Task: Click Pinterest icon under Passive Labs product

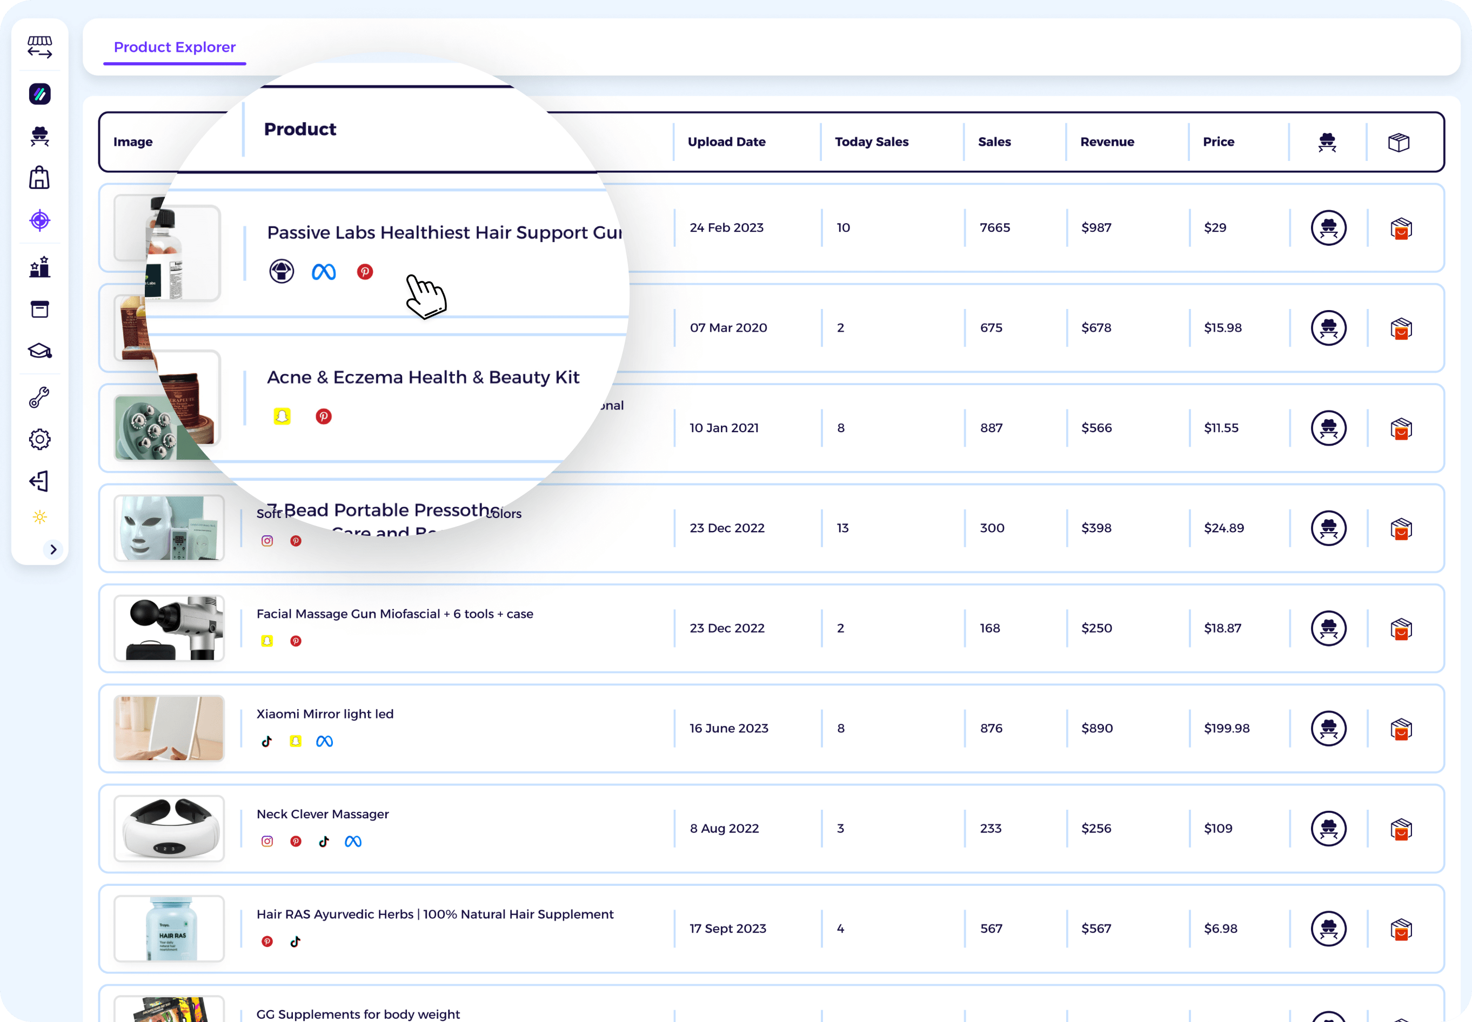Action: [x=364, y=272]
